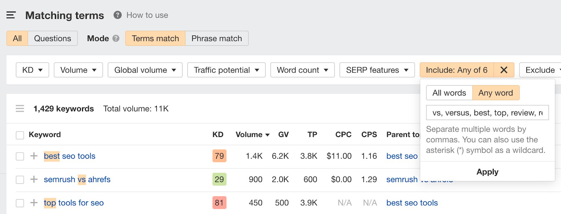Open the top tools for seo keyword link
This screenshot has height=214, width=561.
click(x=74, y=203)
